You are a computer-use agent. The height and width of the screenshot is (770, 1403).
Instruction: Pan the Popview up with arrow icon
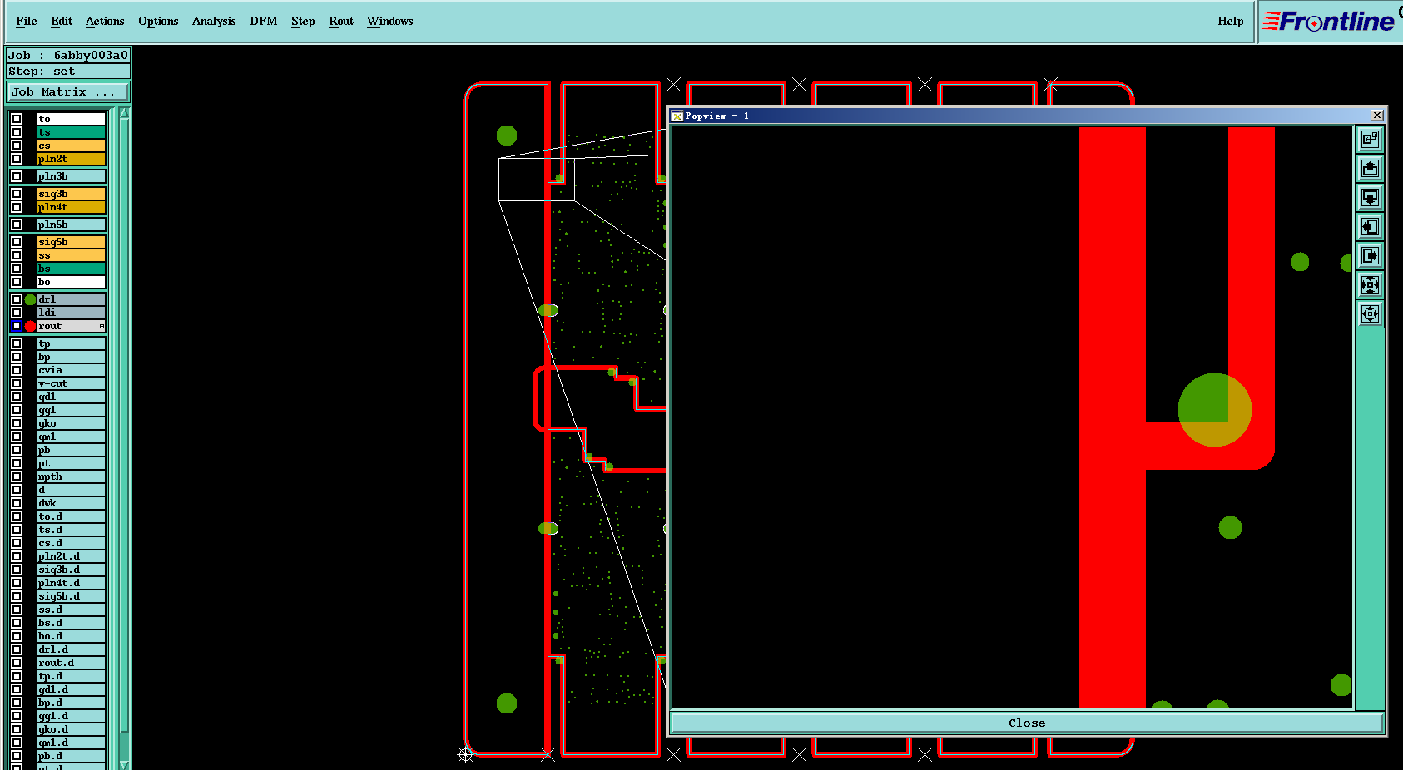[1370, 169]
